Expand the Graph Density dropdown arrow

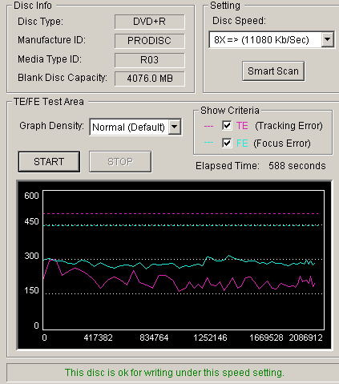(x=175, y=127)
